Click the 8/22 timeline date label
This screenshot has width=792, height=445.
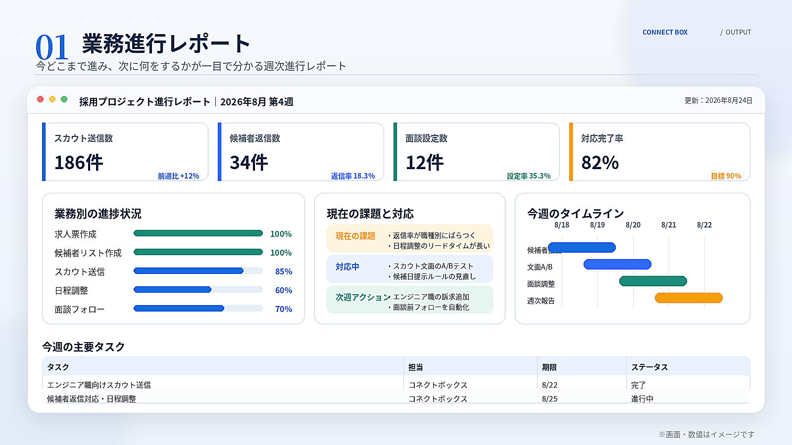[704, 225]
